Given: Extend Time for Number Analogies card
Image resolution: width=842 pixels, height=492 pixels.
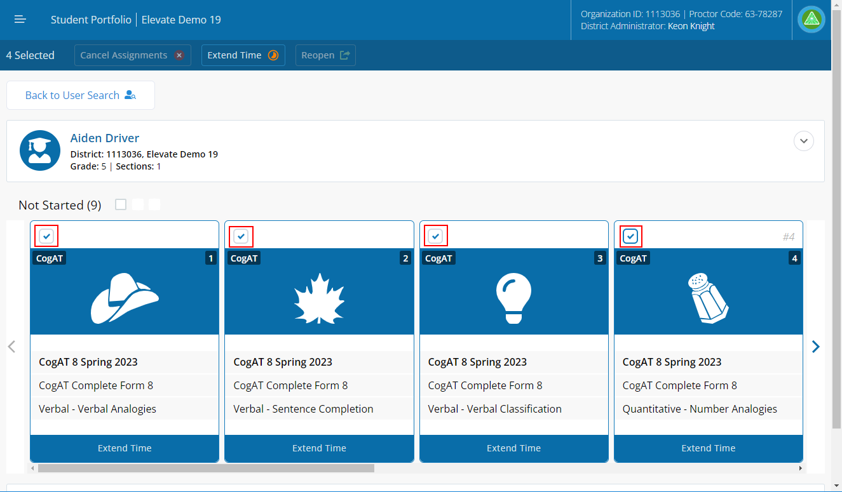Looking at the screenshot, I should click(x=709, y=448).
